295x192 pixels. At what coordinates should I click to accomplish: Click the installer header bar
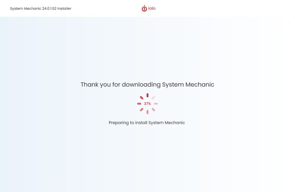213,8
